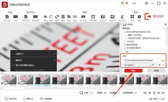Click the frame strip horizontal scrollbar thumb
This screenshot has width=168, height=102.
click(x=14, y=88)
